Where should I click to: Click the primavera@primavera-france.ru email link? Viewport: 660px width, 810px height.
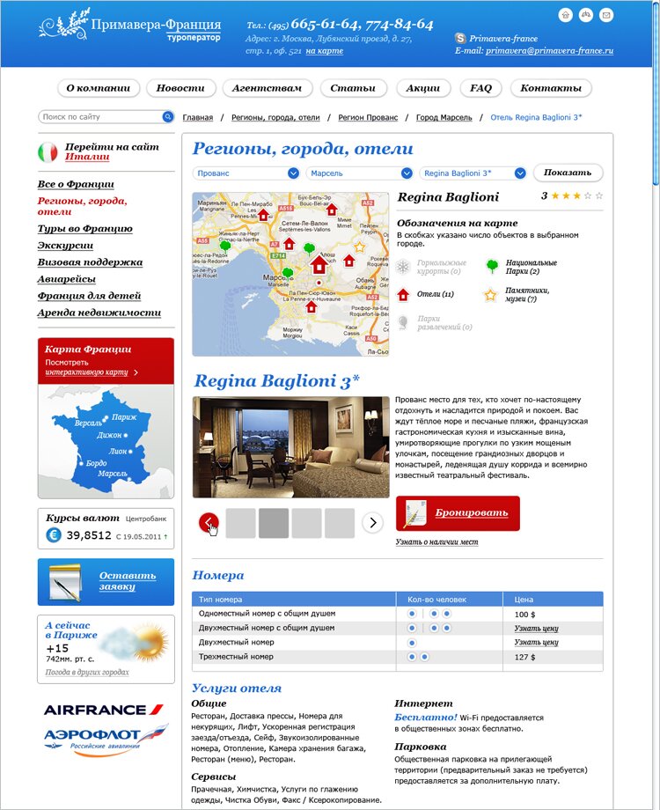549,51
